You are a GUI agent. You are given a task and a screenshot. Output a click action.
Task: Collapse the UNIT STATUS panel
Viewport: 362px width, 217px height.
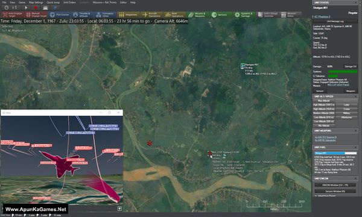355,2
